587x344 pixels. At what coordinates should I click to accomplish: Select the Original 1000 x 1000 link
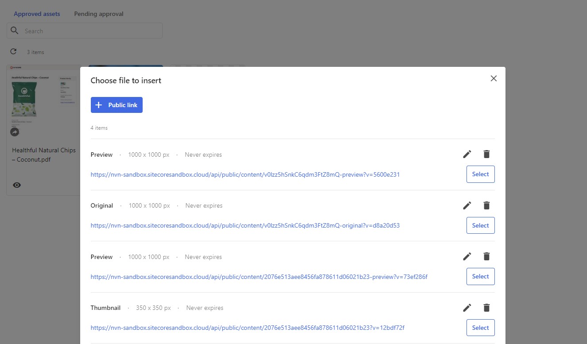[x=480, y=225]
